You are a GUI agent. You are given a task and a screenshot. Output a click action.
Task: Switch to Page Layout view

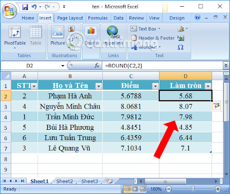[135, 189]
